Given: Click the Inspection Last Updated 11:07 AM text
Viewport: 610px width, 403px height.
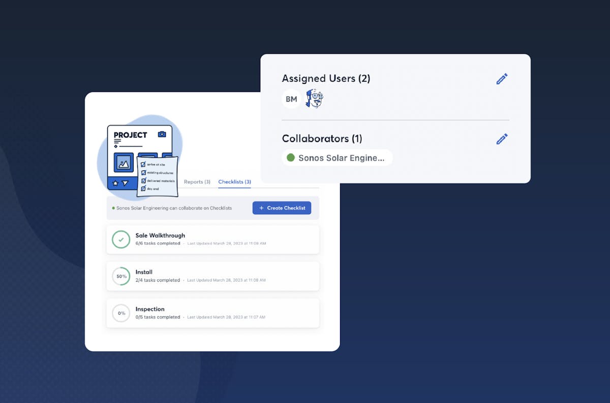Looking at the screenshot, I should (x=226, y=317).
